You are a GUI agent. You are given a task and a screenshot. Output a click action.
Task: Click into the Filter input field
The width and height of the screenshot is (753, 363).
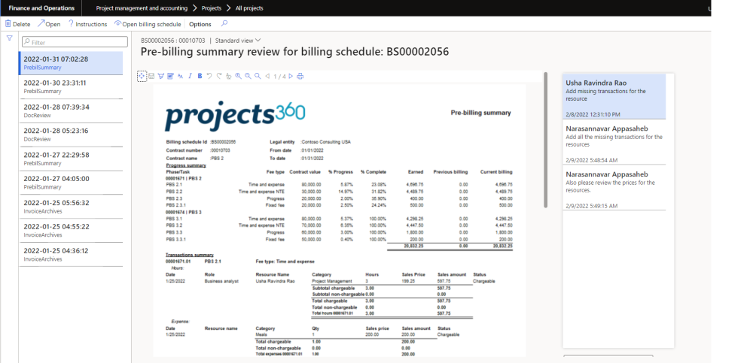[x=75, y=42]
